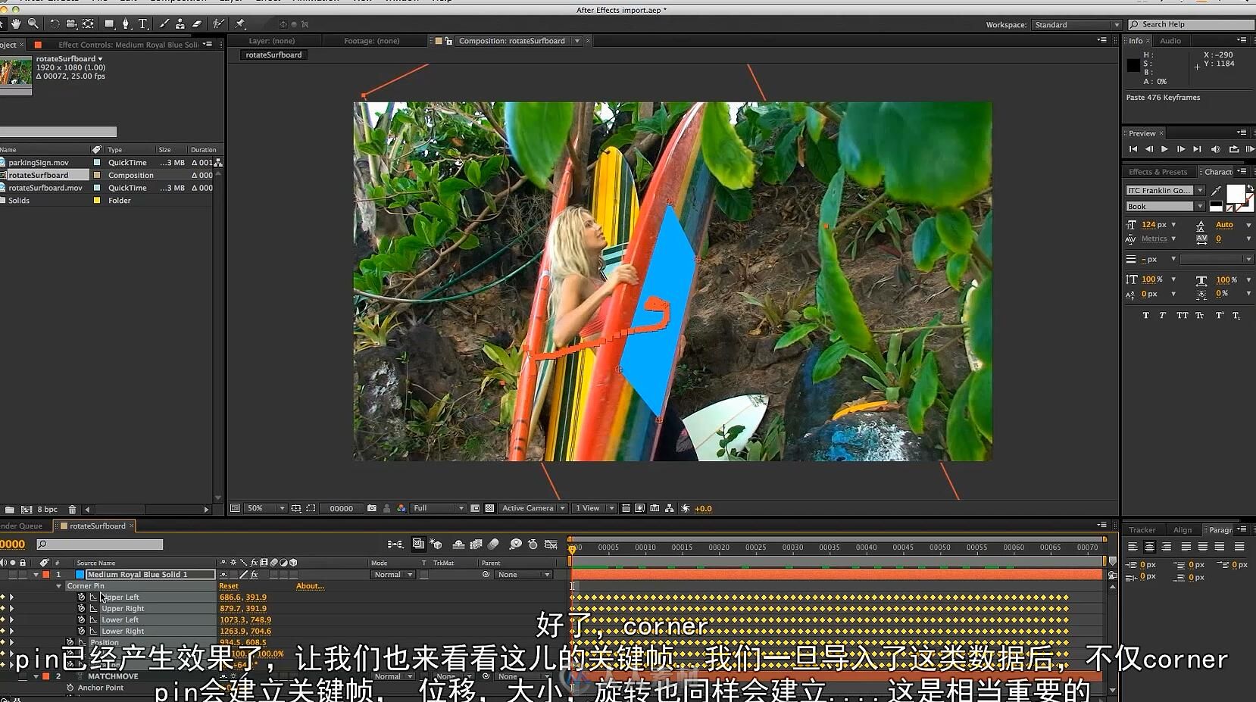Viewport: 1256px width, 702px height.
Task: Open the Full resolution dropdown
Action: pos(438,508)
